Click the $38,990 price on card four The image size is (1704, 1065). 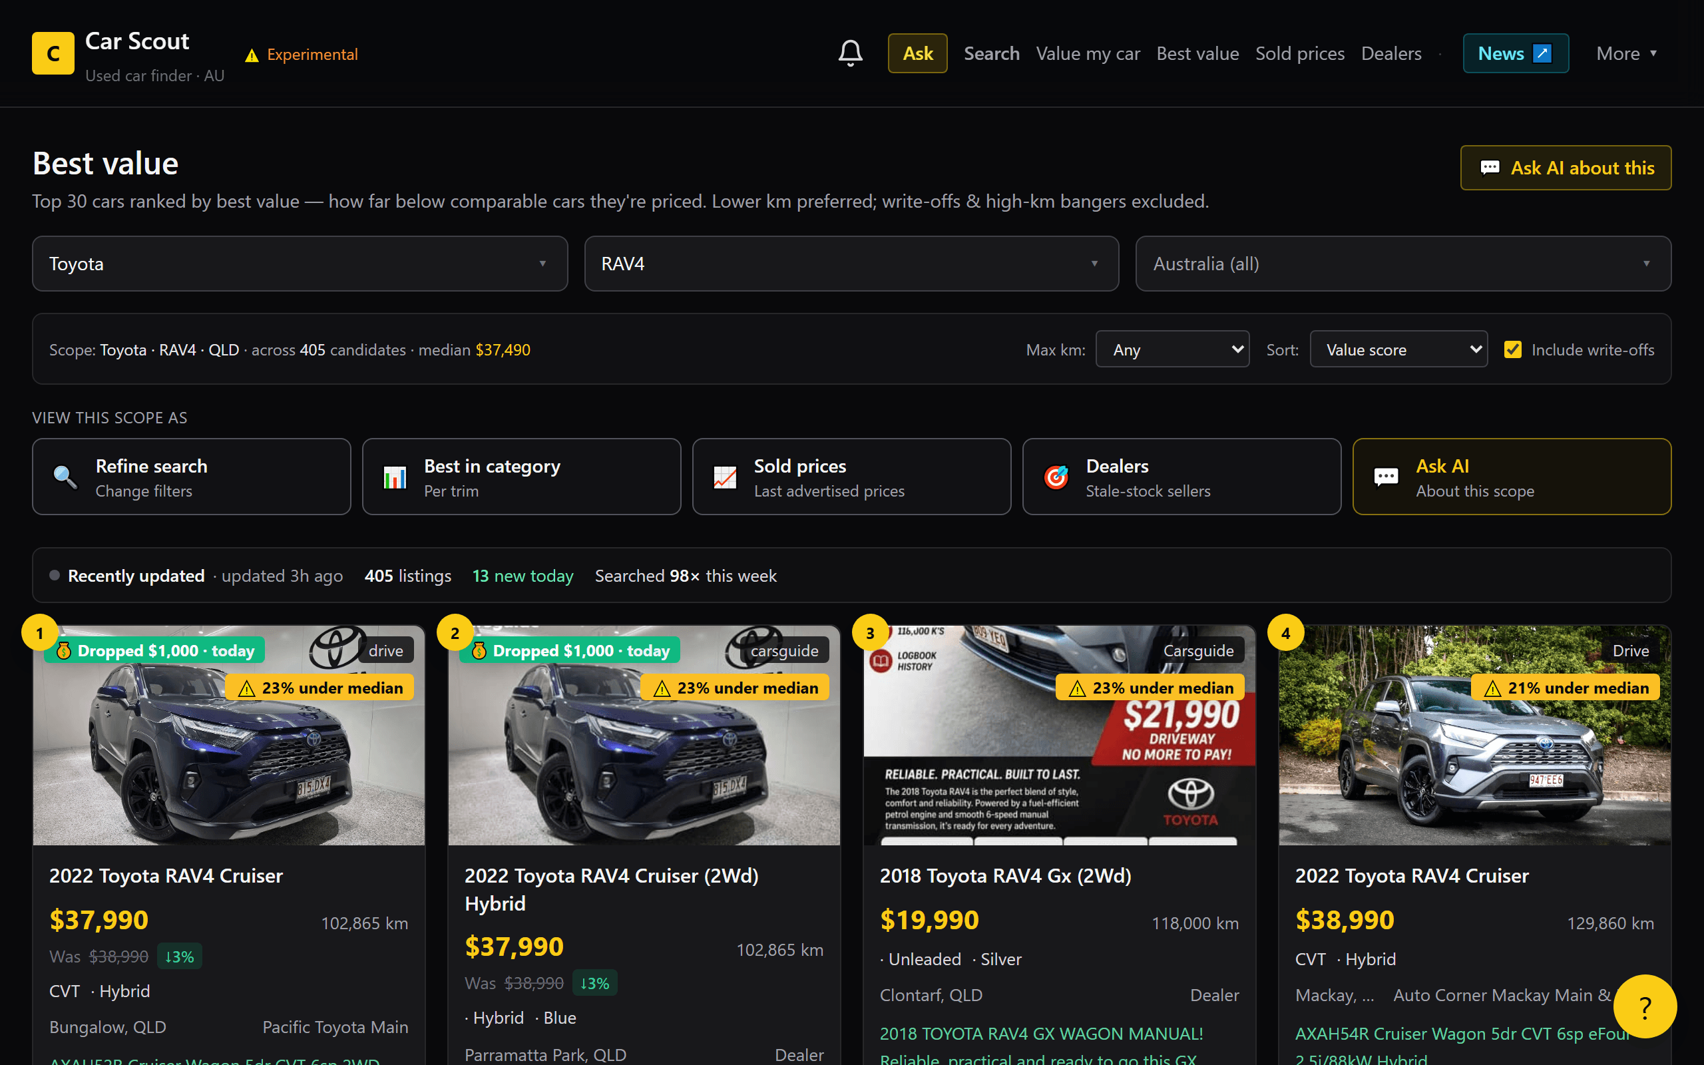1345,920
